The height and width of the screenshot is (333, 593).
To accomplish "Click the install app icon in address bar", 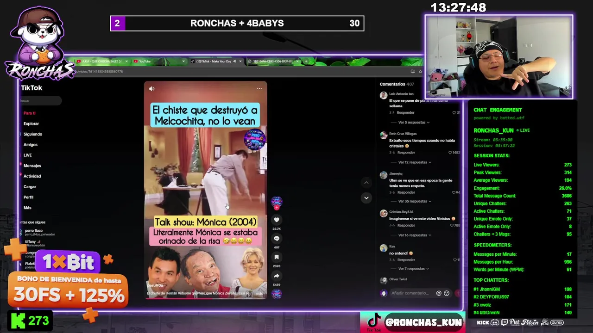I will 412,71.
